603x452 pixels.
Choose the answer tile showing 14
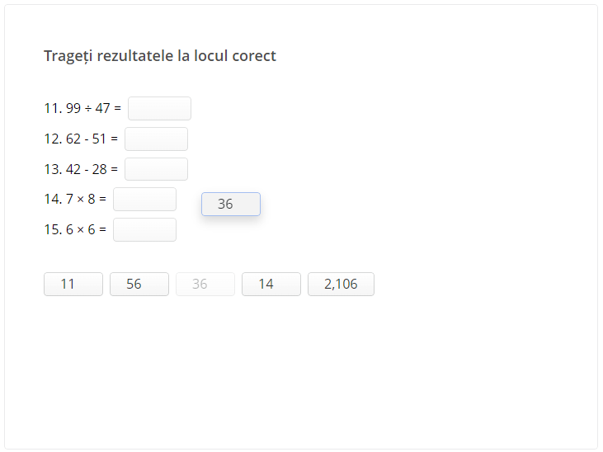[x=271, y=284]
